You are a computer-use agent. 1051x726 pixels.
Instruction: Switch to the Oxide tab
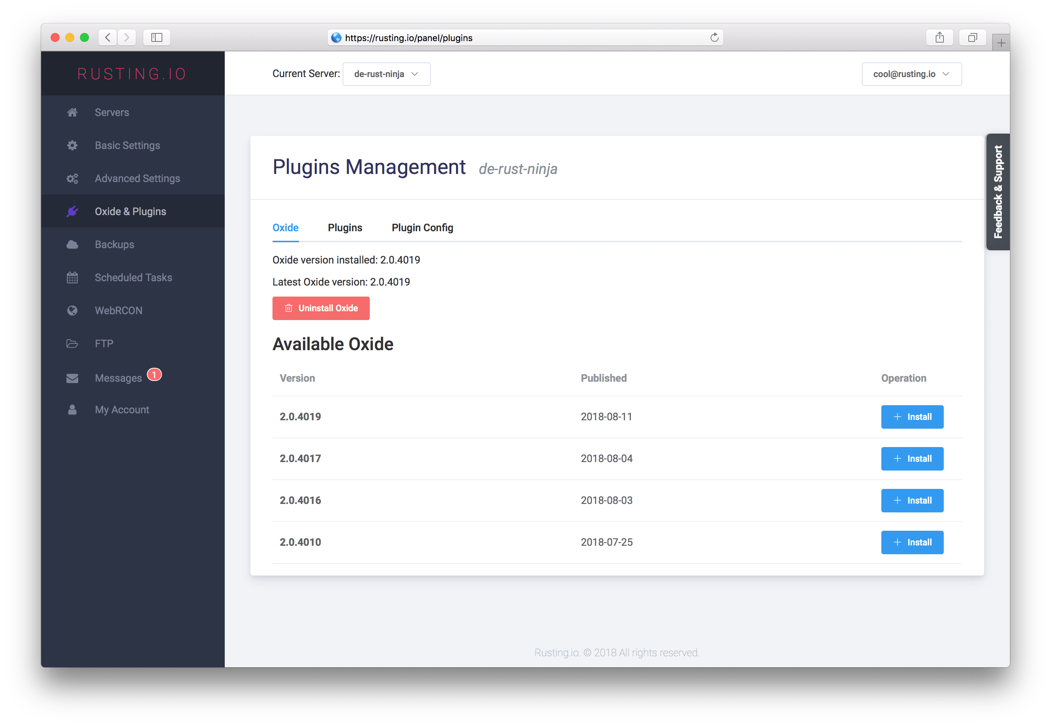click(x=285, y=228)
